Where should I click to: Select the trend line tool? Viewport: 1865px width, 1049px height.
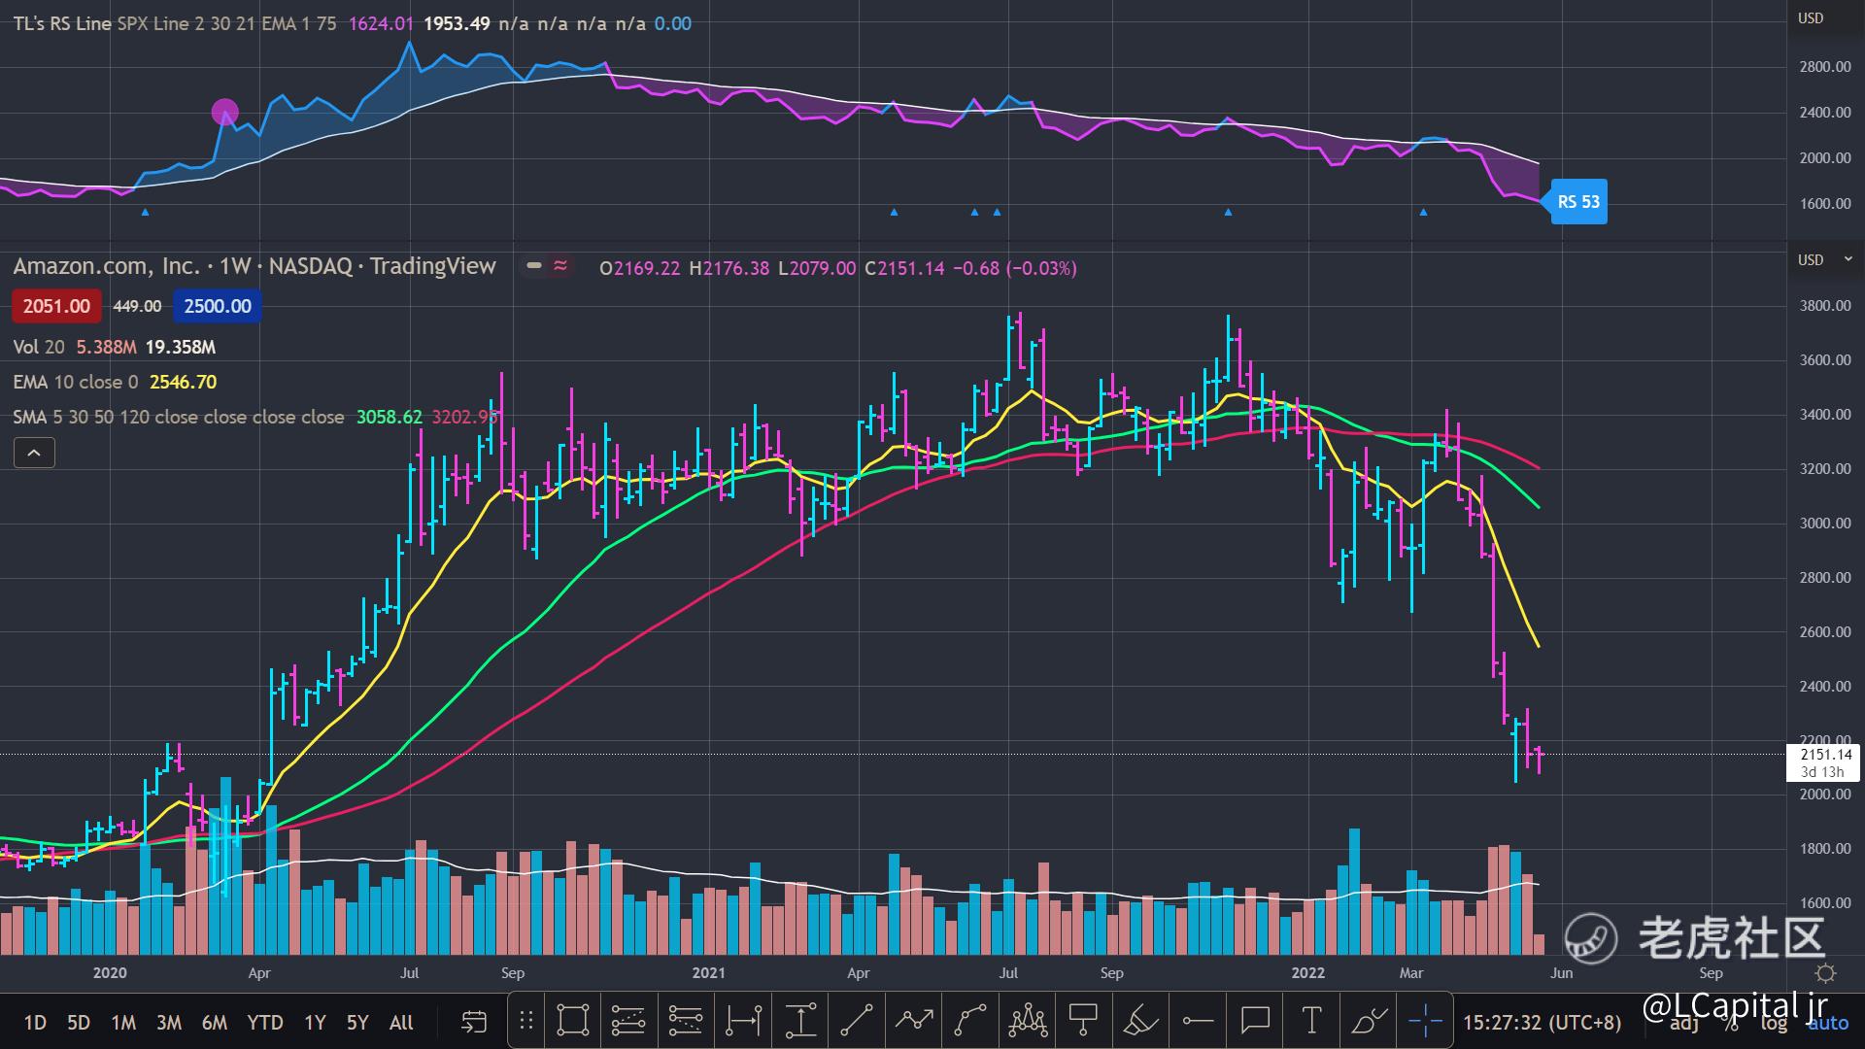pyautogui.click(x=856, y=1021)
